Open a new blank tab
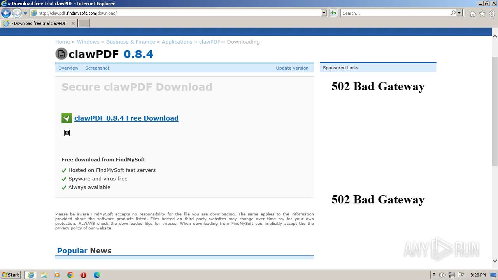Screen dimensions: 498x280 point(84,23)
